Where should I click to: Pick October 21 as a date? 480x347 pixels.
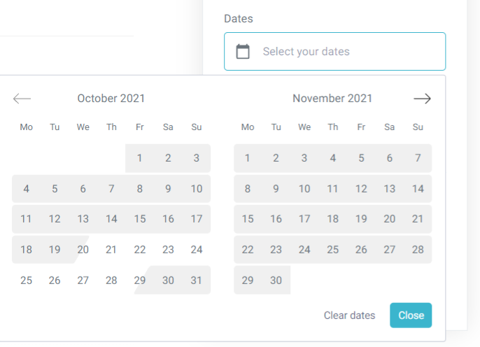click(111, 250)
